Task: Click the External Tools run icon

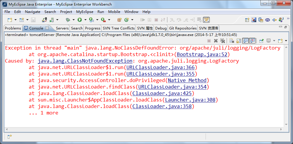Action: click(x=103, y=20)
